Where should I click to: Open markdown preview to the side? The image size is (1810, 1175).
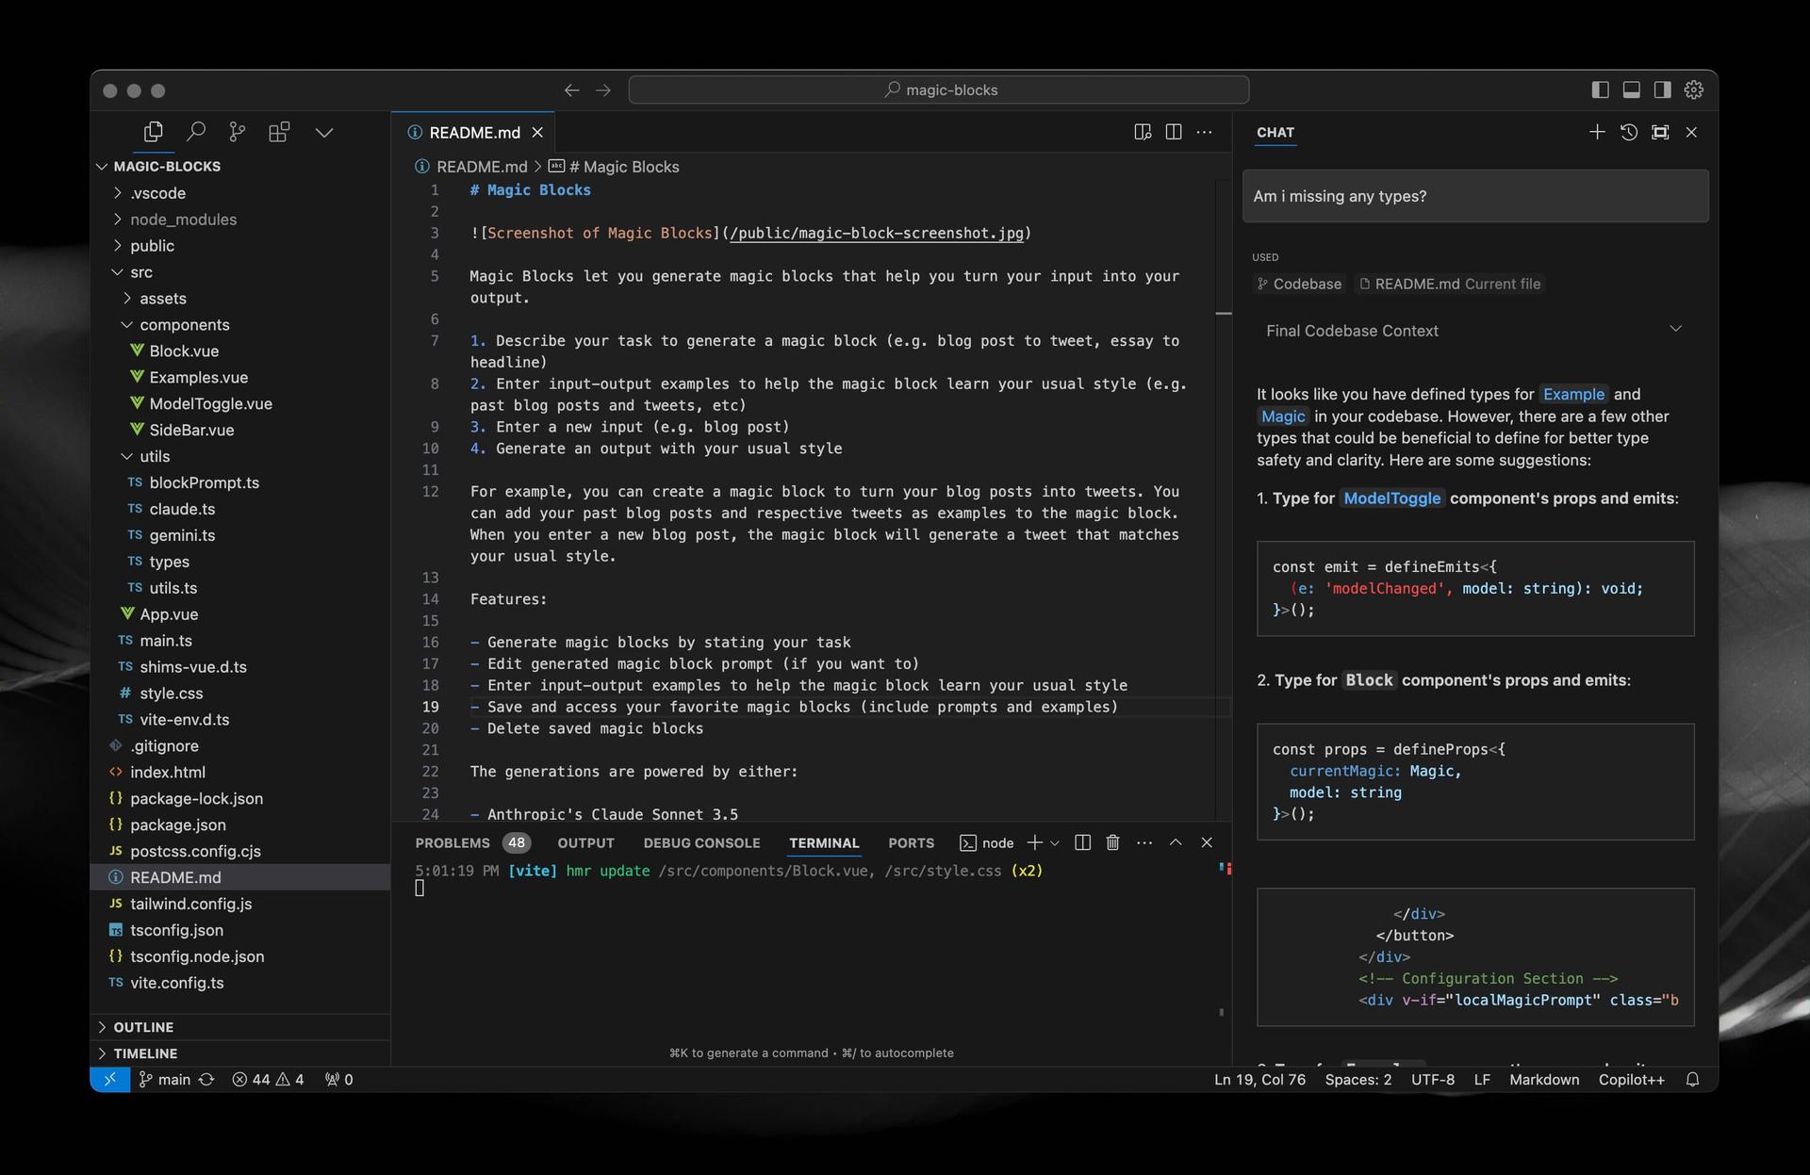pos(1143,132)
